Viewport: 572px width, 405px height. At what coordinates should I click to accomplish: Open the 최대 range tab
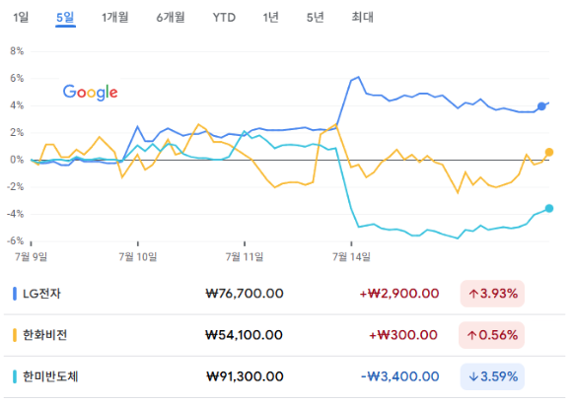tap(362, 17)
